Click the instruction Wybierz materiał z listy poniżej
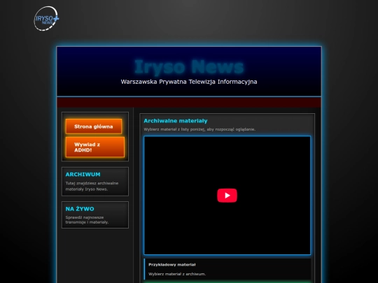 (x=199, y=129)
